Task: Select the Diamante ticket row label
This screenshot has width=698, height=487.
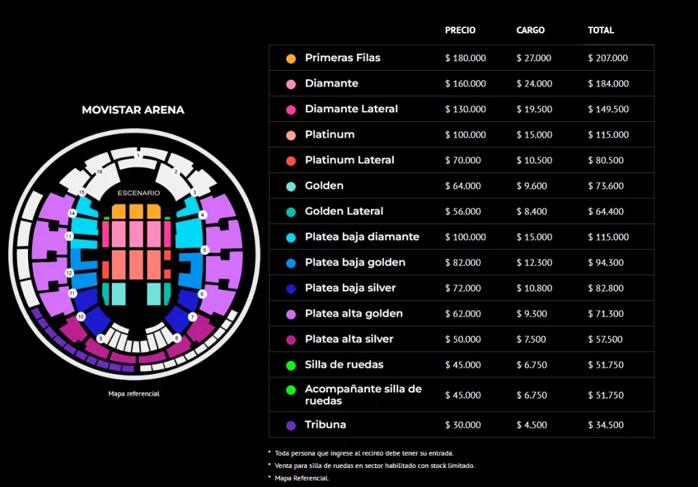Action: tap(331, 84)
